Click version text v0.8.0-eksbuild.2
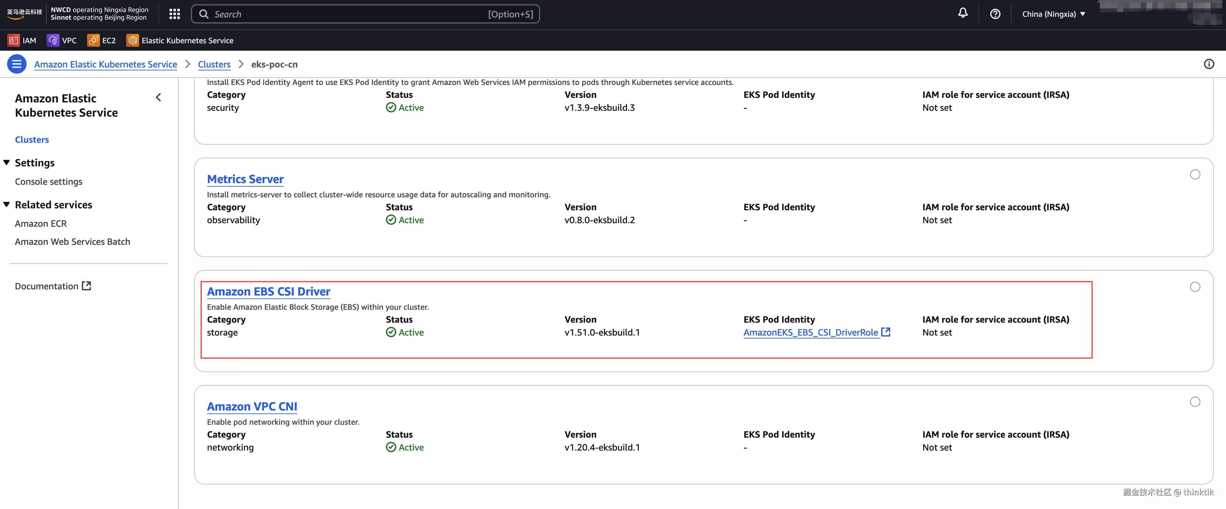 click(x=600, y=220)
